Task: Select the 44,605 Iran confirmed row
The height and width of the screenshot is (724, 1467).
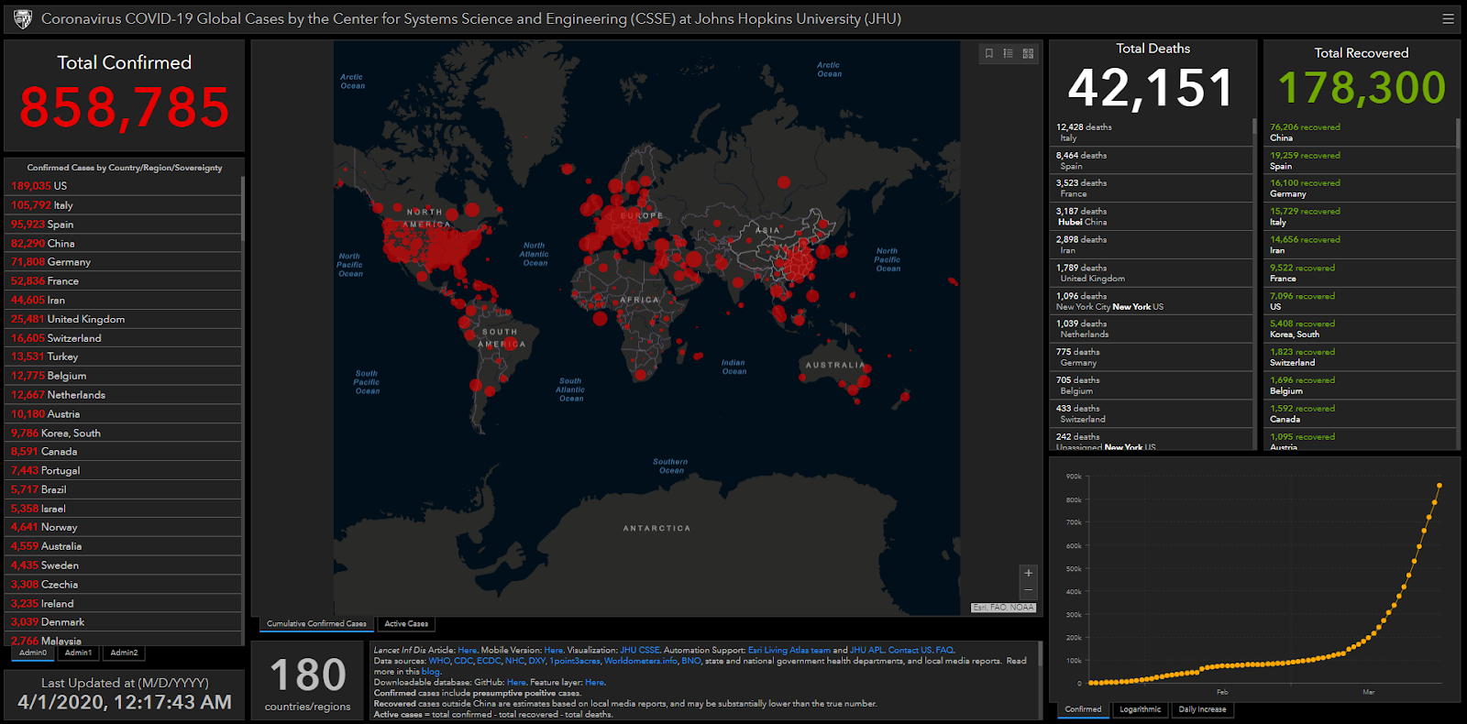Action: click(123, 301)
